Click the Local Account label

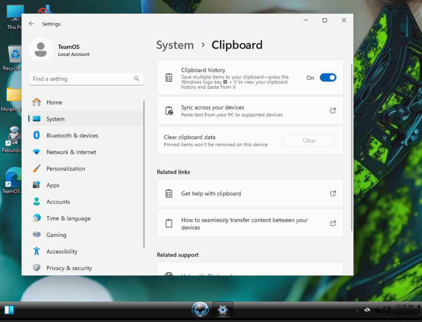tap(74, 54)
